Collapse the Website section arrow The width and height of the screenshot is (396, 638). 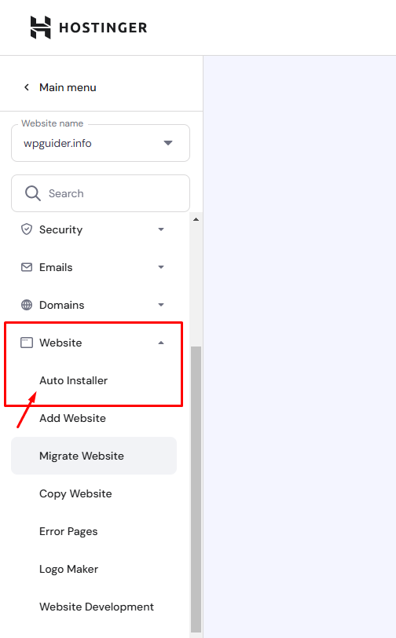click(x=161, y=343)
